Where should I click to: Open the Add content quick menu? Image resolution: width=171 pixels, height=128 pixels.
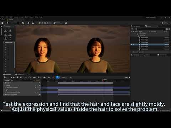(x=24, y=23)
